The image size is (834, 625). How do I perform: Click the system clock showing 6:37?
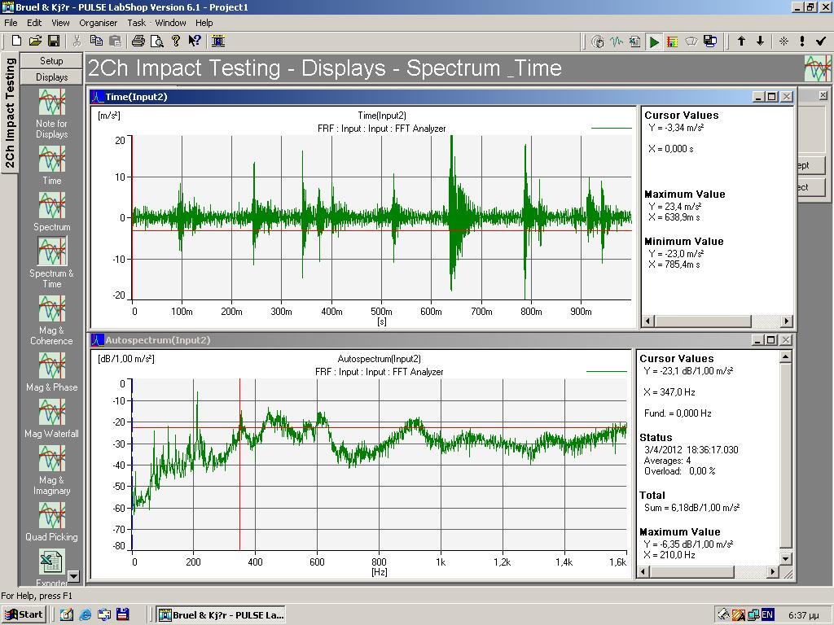point(804,615)
